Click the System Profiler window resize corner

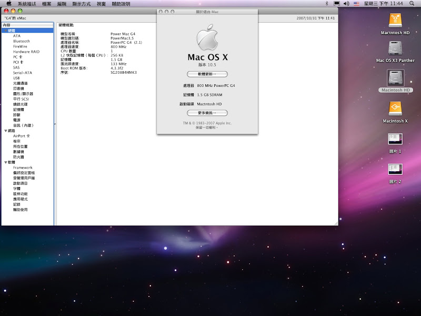coord(336,223)
